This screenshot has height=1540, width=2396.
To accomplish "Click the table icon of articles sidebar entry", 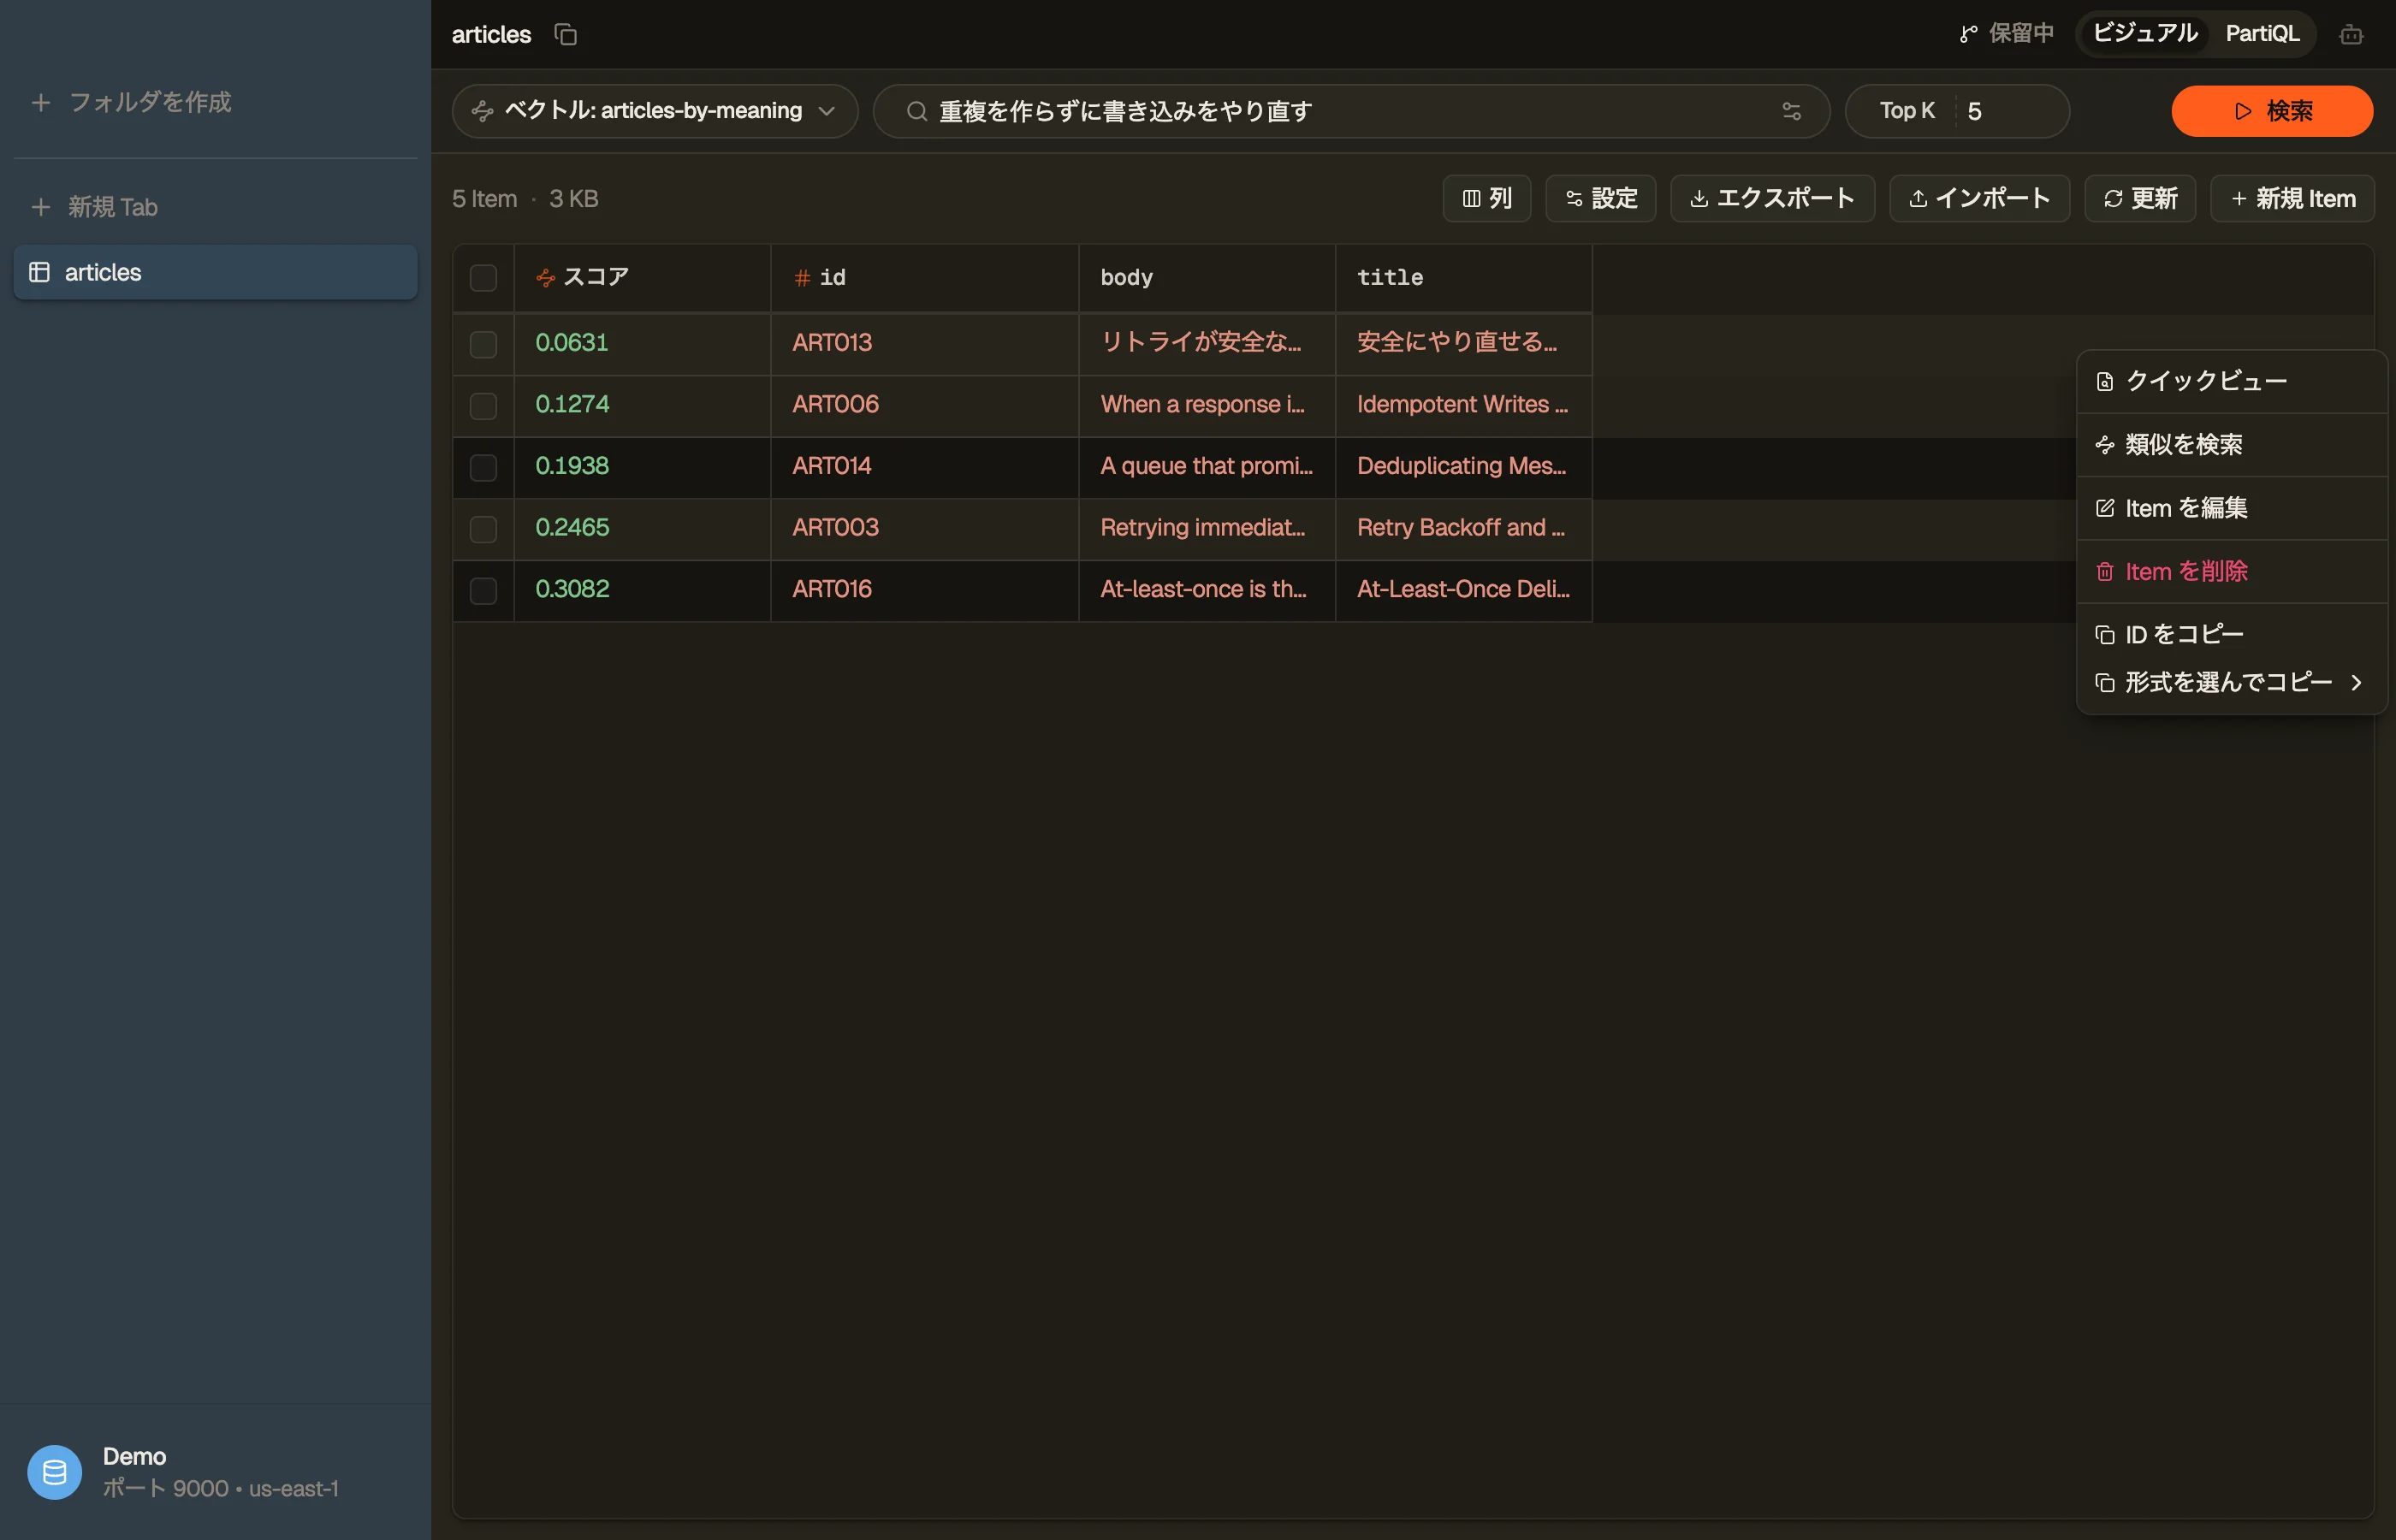I will click(39, 272).
